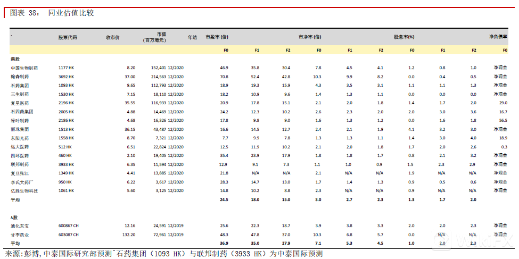This screenshot has width=519, height=259.
Task: Select the 股票代码 column header
Action: click(68, 37)
